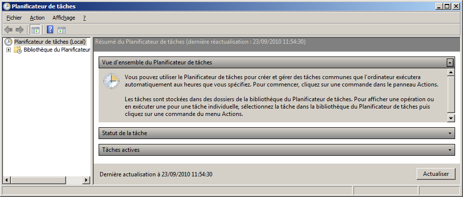Viewport: 463px width, 197px height.
Task: Collapse the Vue d'ensemble section
Action: [x=450, y=62]
